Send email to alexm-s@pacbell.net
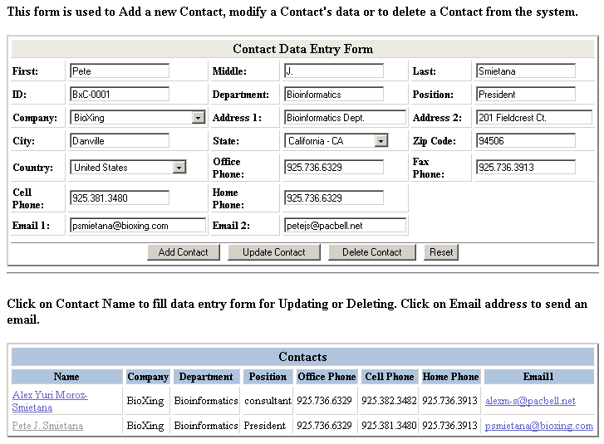The image size is (604, 444). [x=530, y=401]
